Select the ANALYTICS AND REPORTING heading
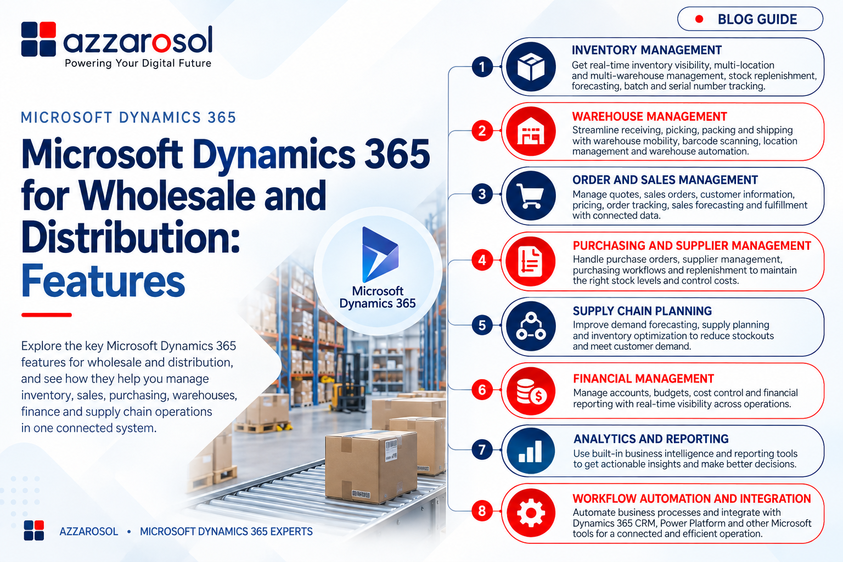The width and height of the screenshot is (843, 562). (651, 439)
